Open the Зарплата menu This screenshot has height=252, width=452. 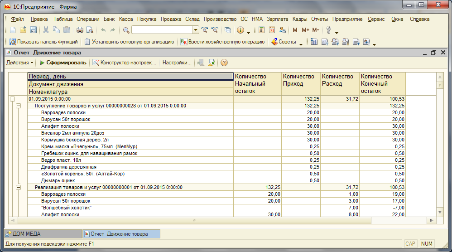tap(277, 19)
